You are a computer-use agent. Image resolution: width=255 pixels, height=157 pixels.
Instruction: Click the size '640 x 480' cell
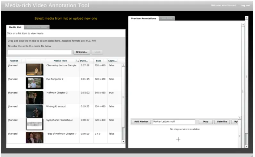[100, 93]
